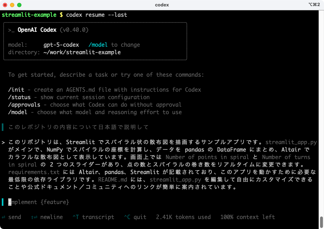This screenshot has width=324, height=229.
Task: Click the '^C quit' shortcut hint
Action: pos(135,217)
